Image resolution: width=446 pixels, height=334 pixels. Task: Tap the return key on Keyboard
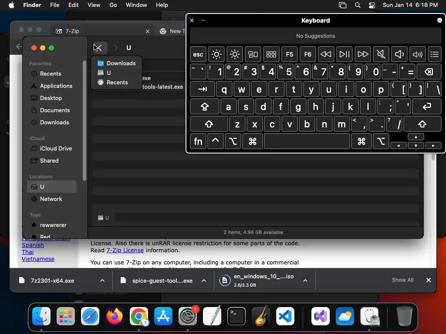point(427,107)
